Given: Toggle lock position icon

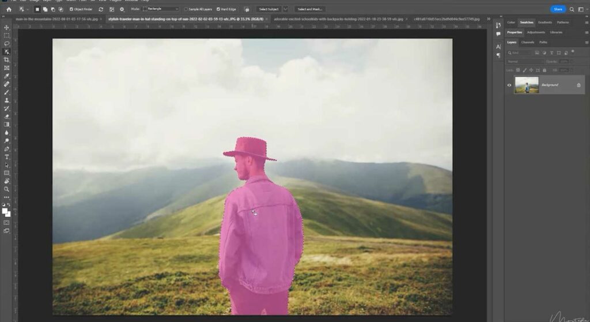Looking at the screenshot, I should pos(531,70).
